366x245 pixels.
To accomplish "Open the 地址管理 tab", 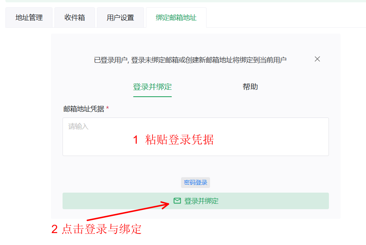I will 29,18.
